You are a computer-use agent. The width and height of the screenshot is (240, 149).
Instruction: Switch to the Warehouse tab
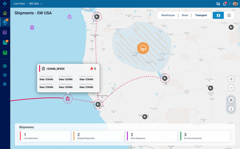click(x=168, y=15)
